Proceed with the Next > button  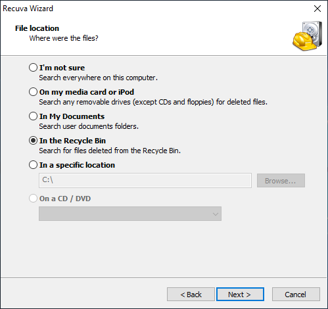[240, 295]
